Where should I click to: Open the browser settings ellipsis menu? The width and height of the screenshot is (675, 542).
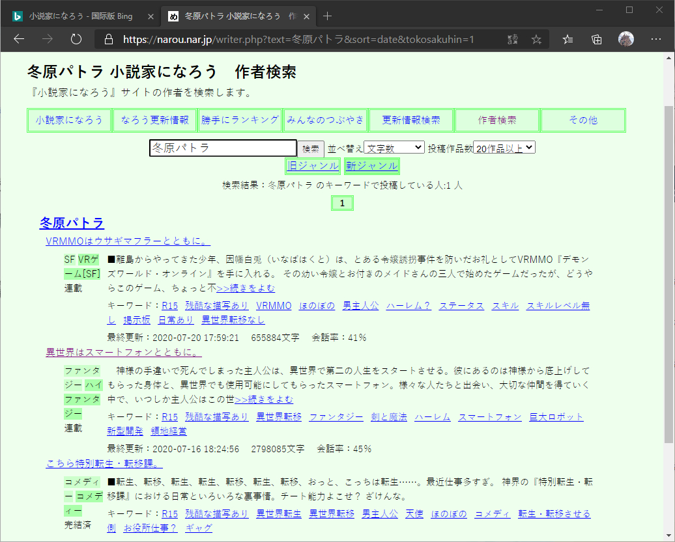click(656, 39)
